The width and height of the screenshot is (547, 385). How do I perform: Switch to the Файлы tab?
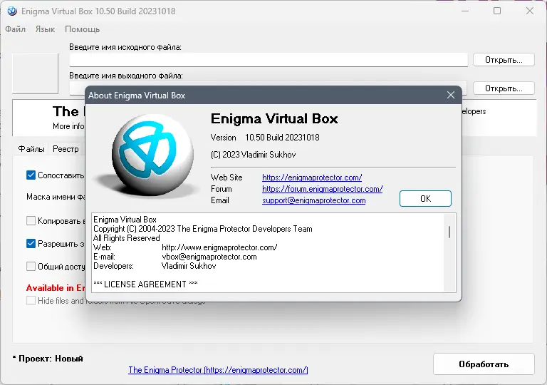coord(31,149)
